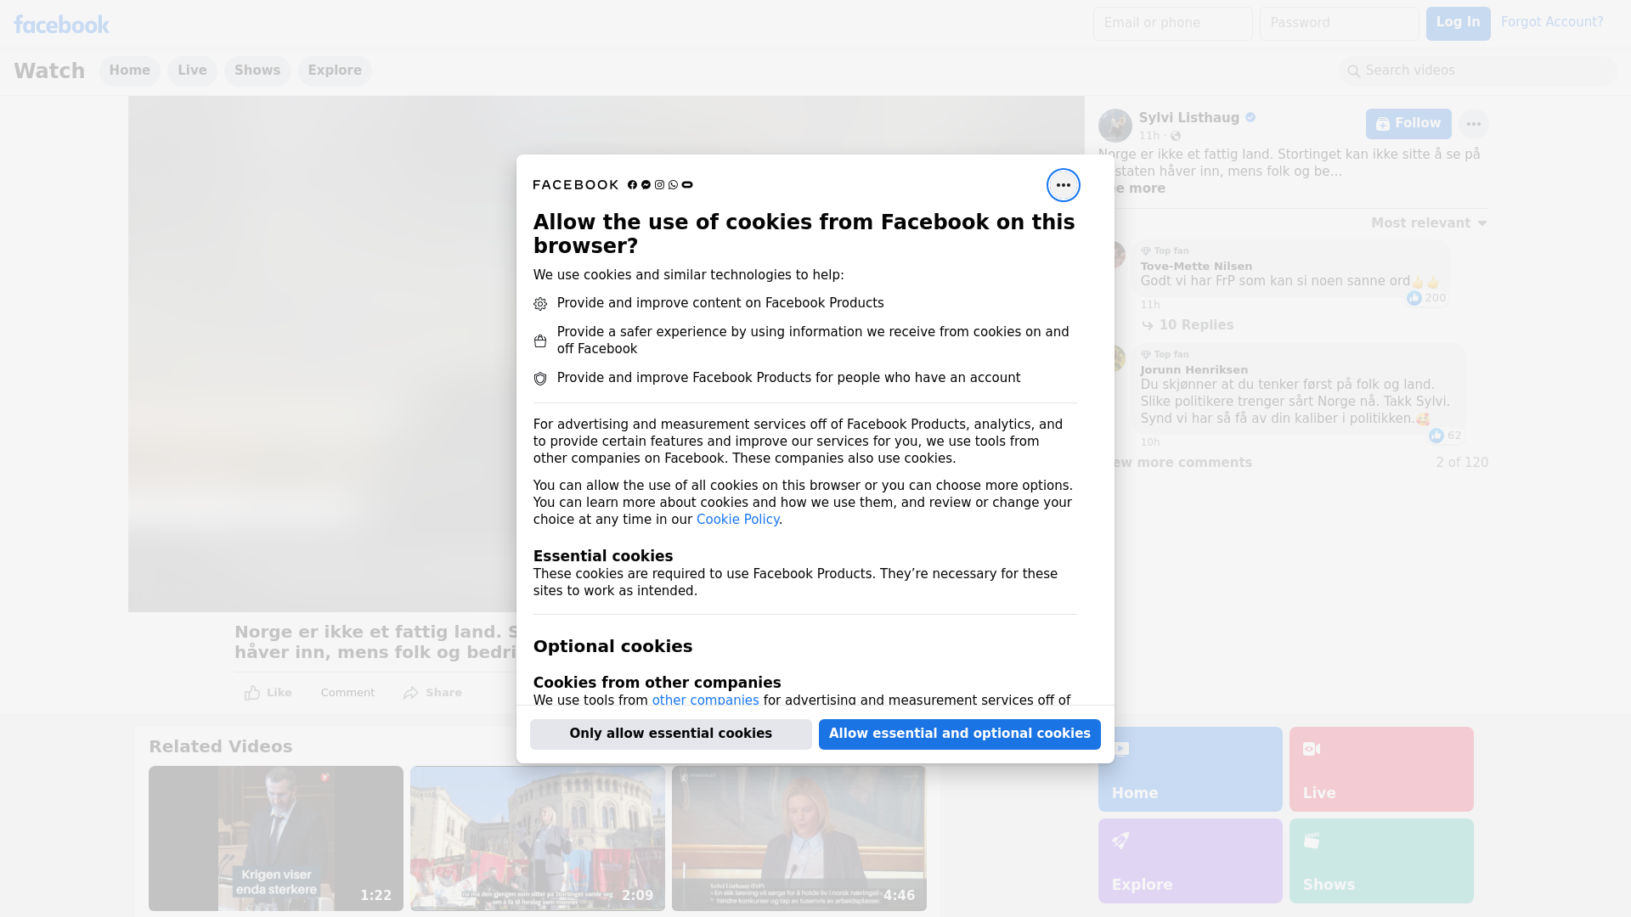This screenshot has height=917, width=1631.
Task: Click the Facebook logo in the header
Action: (x=61, y=25)
